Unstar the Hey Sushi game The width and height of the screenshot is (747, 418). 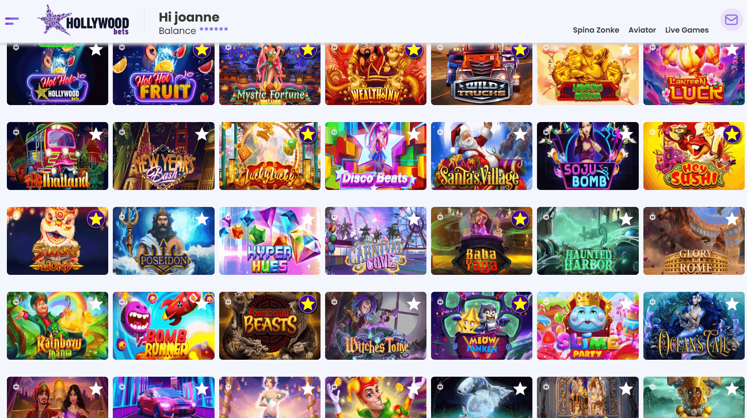coord(732,134)
